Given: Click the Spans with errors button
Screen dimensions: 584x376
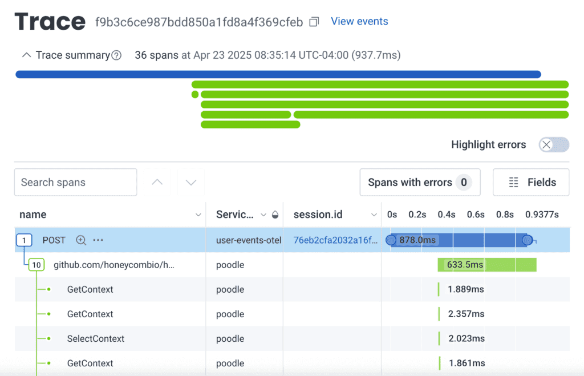Looking at the screenshot, I should 419,183.
